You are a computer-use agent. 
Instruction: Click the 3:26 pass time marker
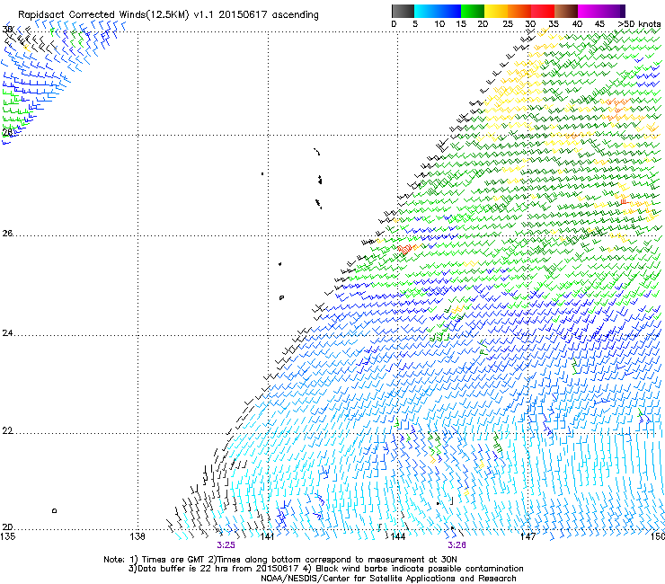click(457, 545)
